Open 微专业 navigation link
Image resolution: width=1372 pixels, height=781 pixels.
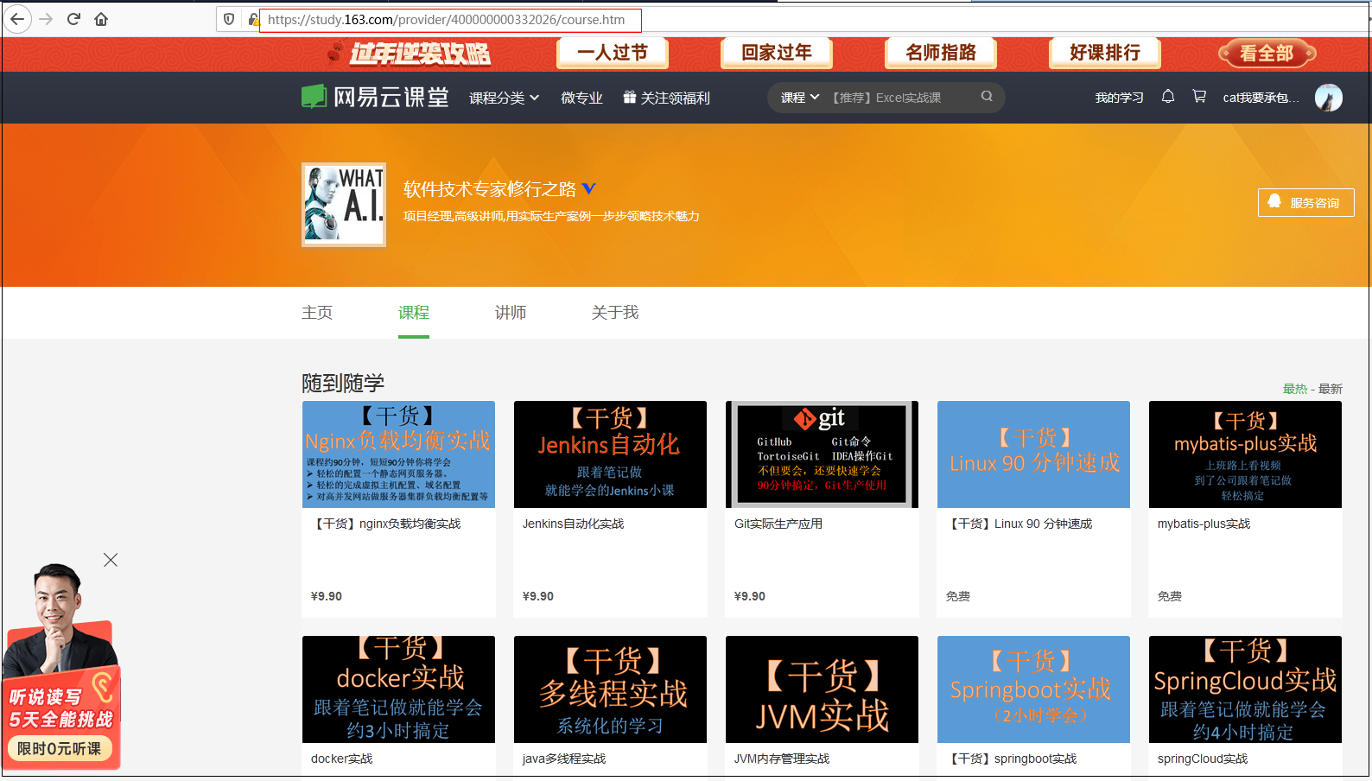pos(581,98)
